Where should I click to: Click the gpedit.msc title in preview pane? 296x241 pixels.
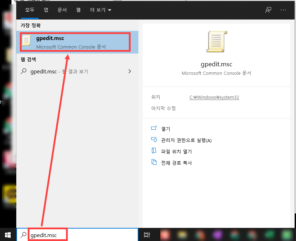(216, 64)
